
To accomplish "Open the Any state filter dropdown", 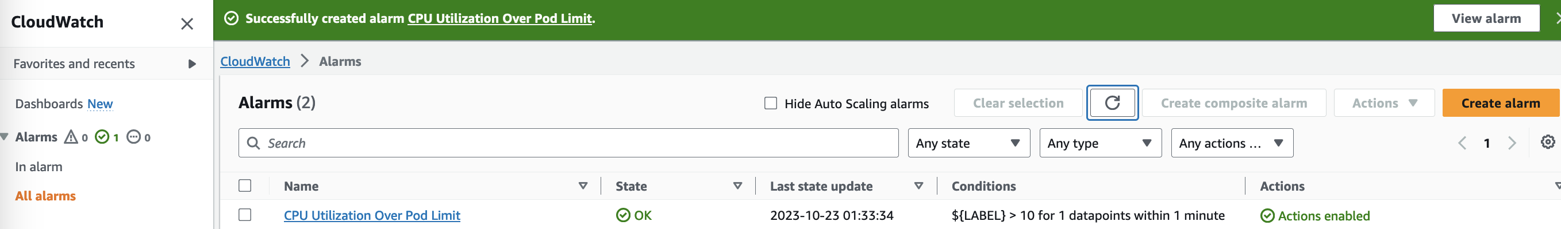I will (968, 143).
